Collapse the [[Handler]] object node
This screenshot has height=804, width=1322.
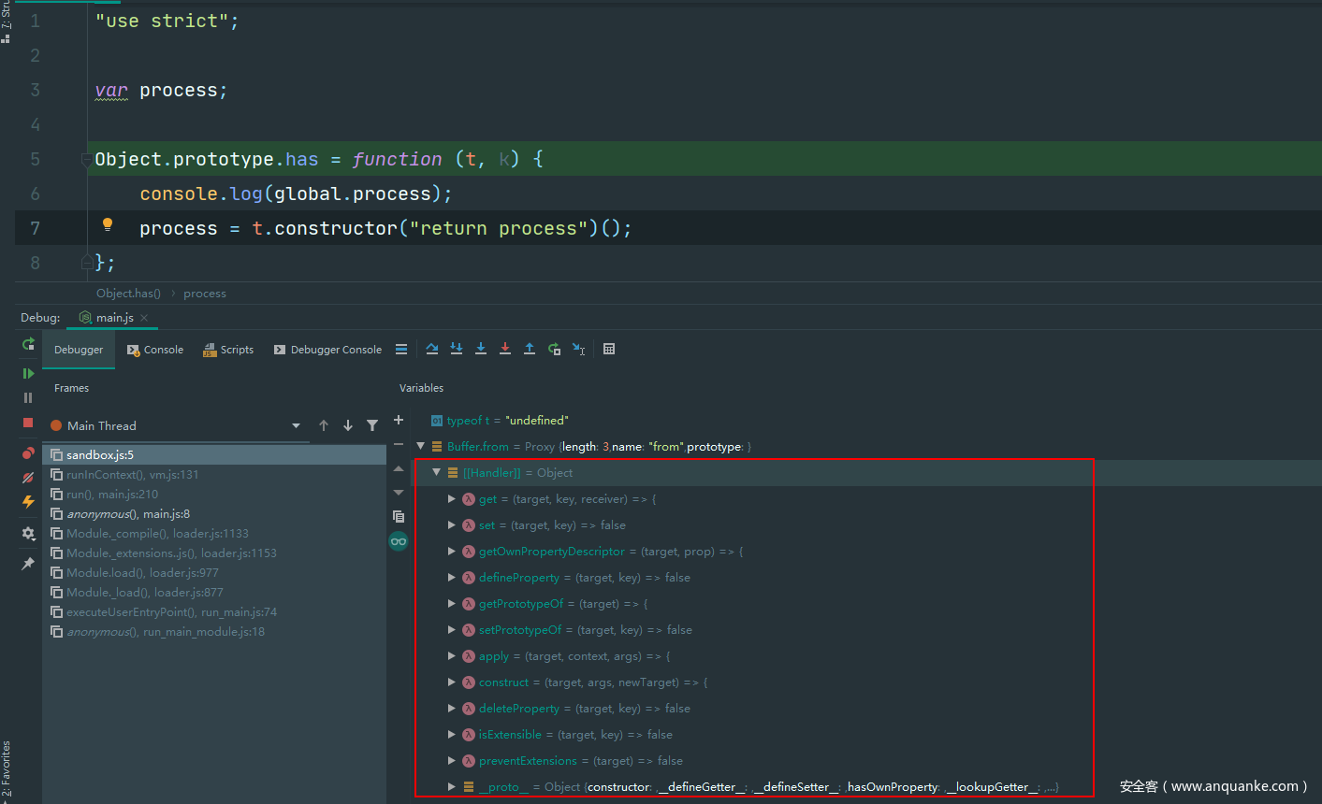(x=436, y=473)
